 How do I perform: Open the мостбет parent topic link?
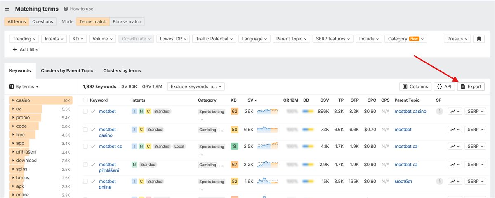(403, 182)
